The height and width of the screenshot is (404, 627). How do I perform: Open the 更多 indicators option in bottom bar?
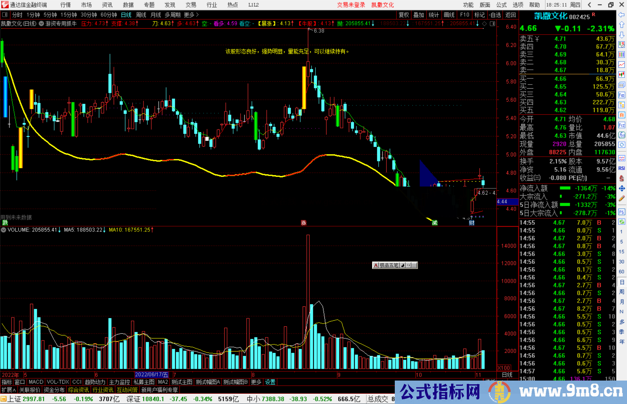pyautogui.click(x=256, y=382)
